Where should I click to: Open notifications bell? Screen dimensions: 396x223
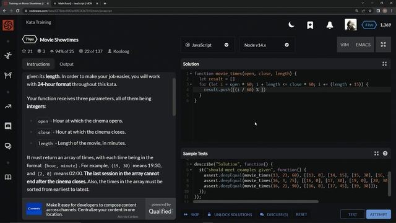coord(330,25)
